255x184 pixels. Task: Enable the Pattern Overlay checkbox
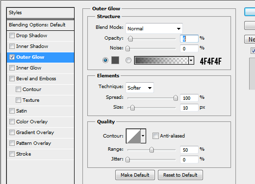click(x=12, y=143)
